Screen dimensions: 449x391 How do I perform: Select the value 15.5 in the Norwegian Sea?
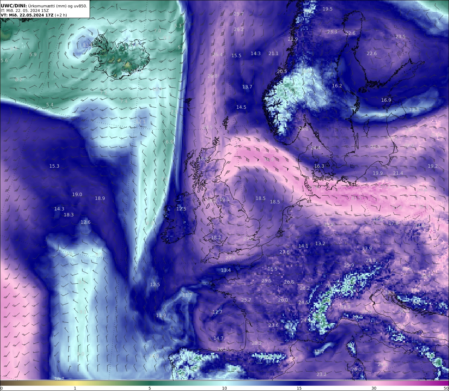point(236,55)
